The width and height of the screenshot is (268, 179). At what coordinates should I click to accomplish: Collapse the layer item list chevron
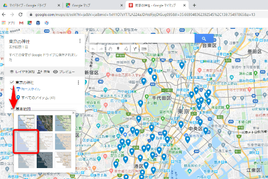pyautogui.click(x=11, y=89)
